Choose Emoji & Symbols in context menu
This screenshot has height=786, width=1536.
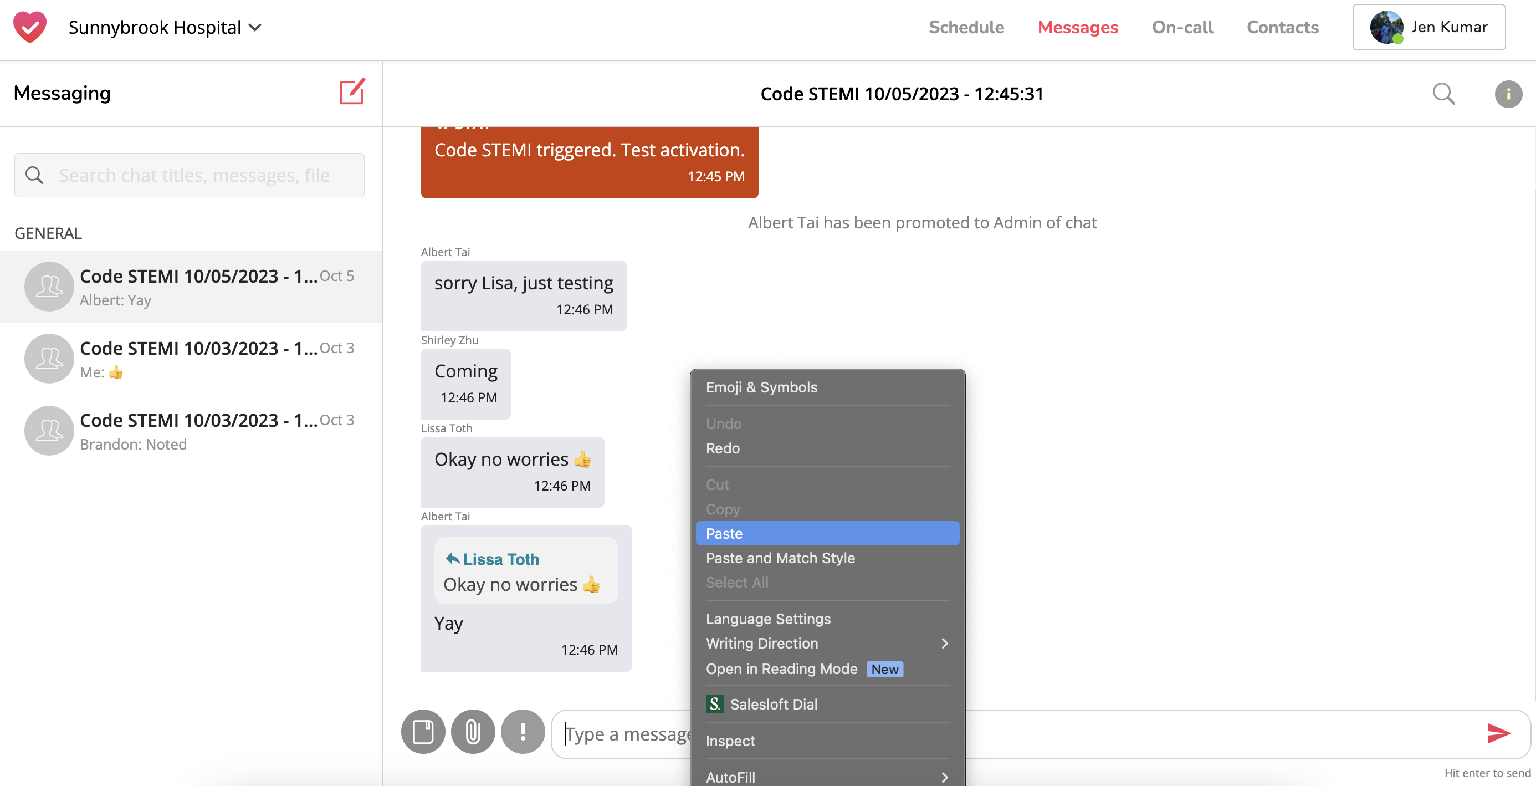[x=827, y=387]
